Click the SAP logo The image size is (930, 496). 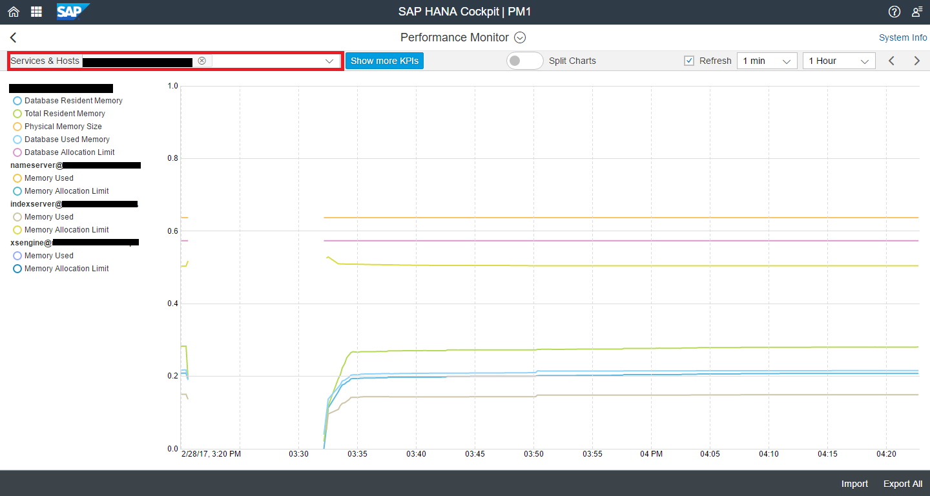pos(72,12)
